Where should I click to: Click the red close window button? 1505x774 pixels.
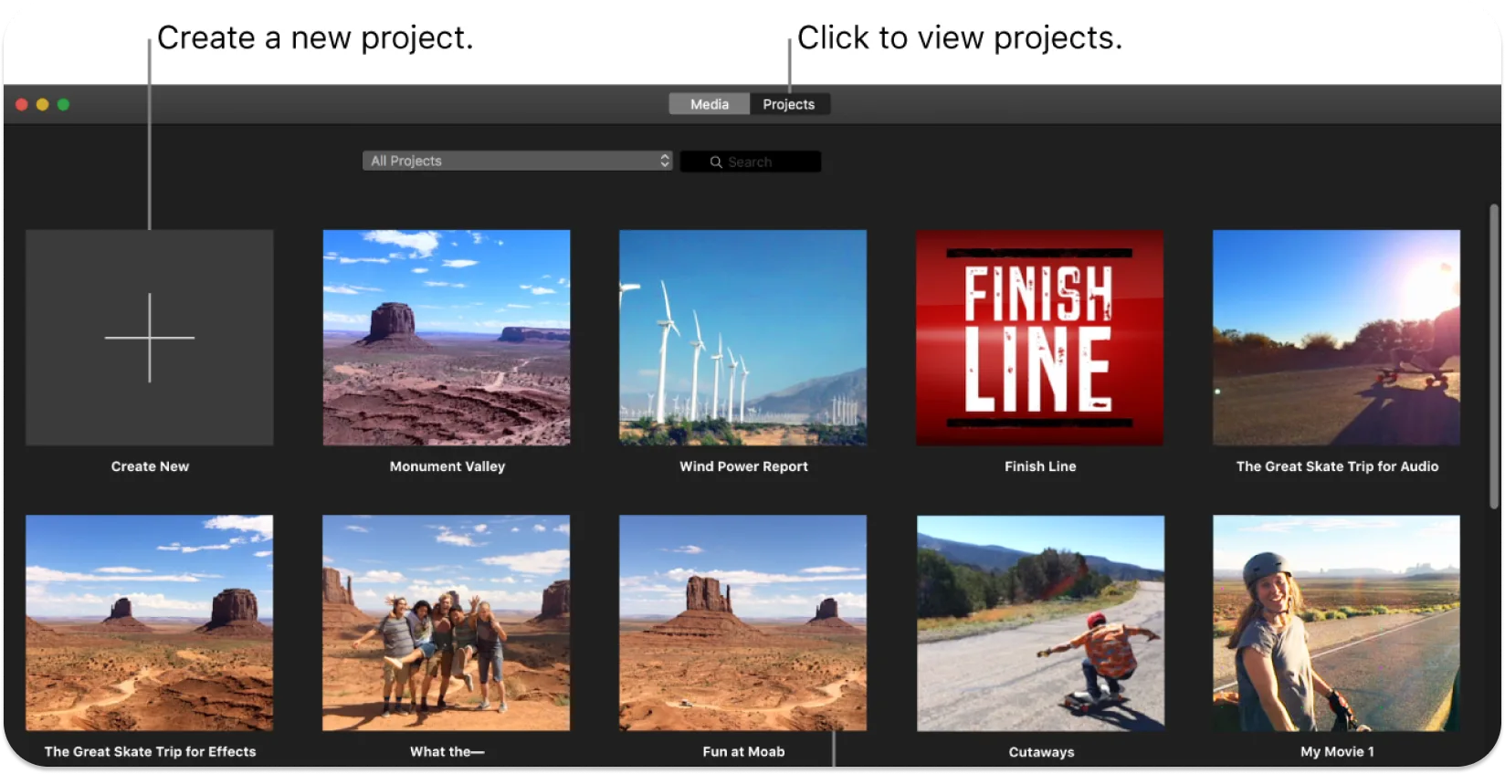pos(22,104)
